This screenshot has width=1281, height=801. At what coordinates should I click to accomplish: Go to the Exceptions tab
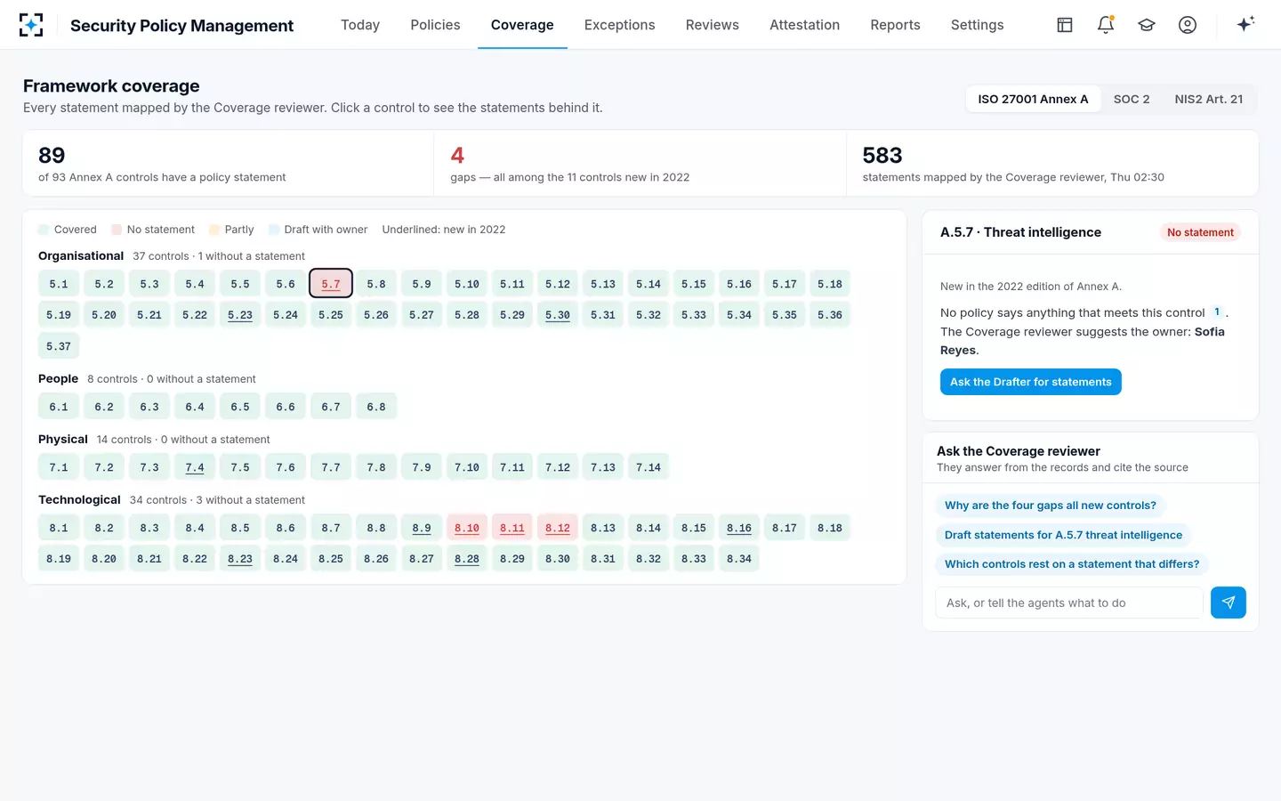pos(620,25)
